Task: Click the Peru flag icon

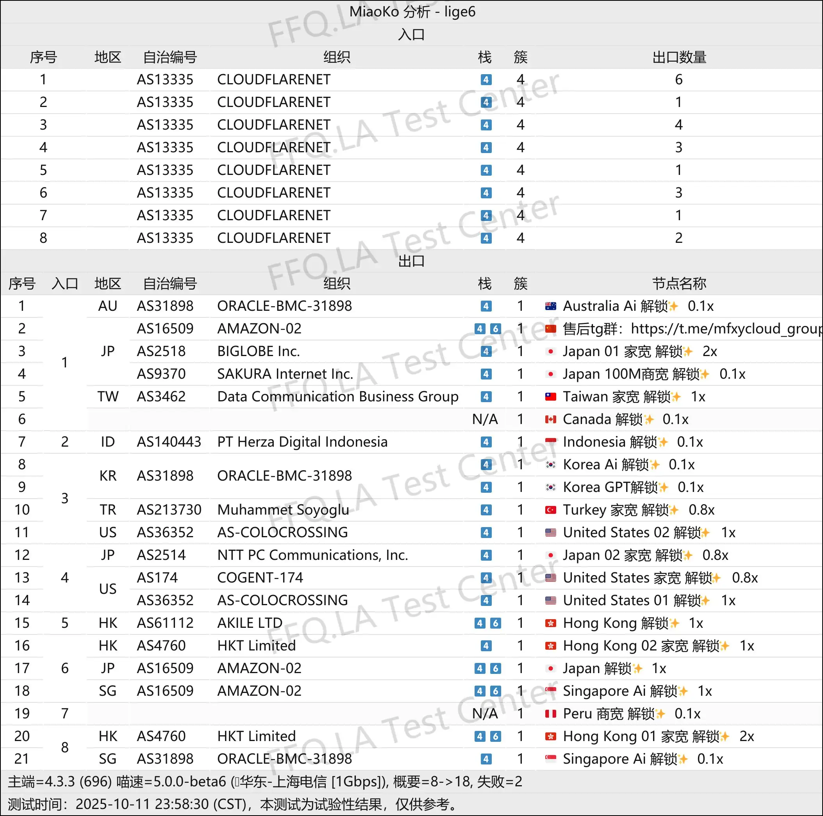Action: point(550,714)
